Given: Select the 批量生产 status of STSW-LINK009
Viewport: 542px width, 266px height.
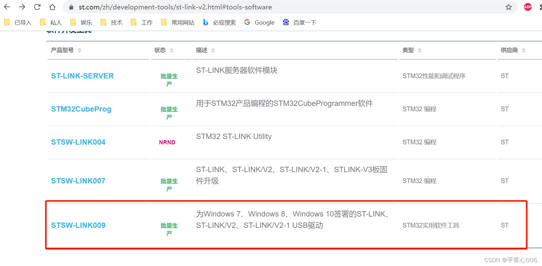Looking at the screenshot, I should 169,229.
